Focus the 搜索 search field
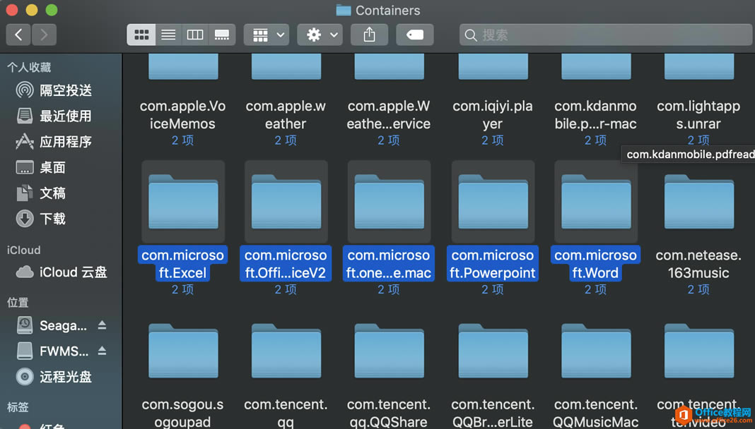 [x=607, y=35]
